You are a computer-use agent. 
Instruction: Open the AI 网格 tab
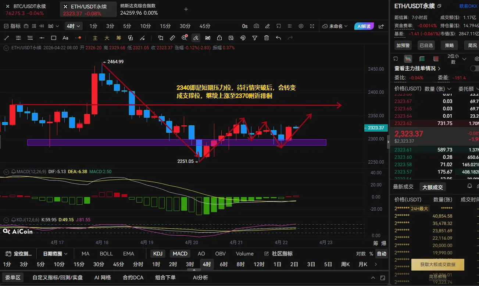(x=103, y=278)
